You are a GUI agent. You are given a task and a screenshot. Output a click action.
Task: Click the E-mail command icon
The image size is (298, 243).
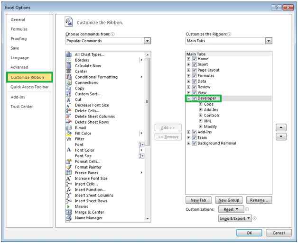click(69, 128)
